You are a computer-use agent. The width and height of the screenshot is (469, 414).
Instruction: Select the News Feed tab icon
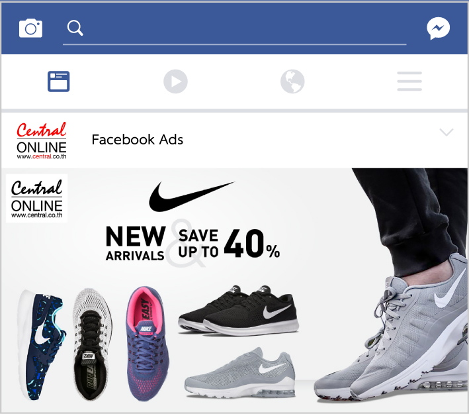pyautogui.click(x=59, y=81)
